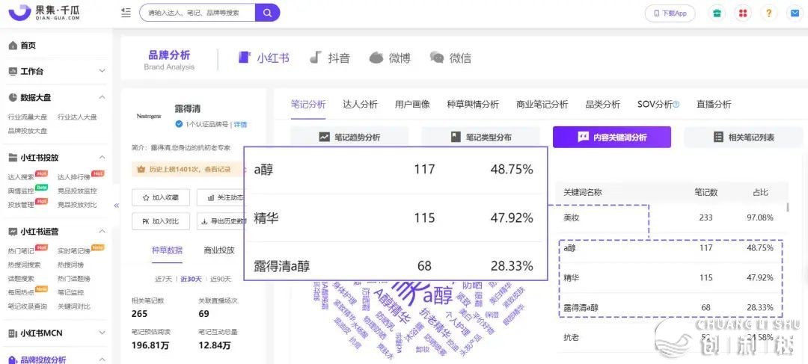The height and width of the screenshot is (364, 808).
Task: Open the 商业投放 data tab
Action: click(219, 250)
